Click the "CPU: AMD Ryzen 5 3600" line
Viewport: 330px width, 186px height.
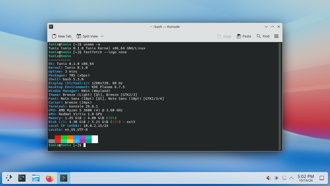[x=86, y=110]
